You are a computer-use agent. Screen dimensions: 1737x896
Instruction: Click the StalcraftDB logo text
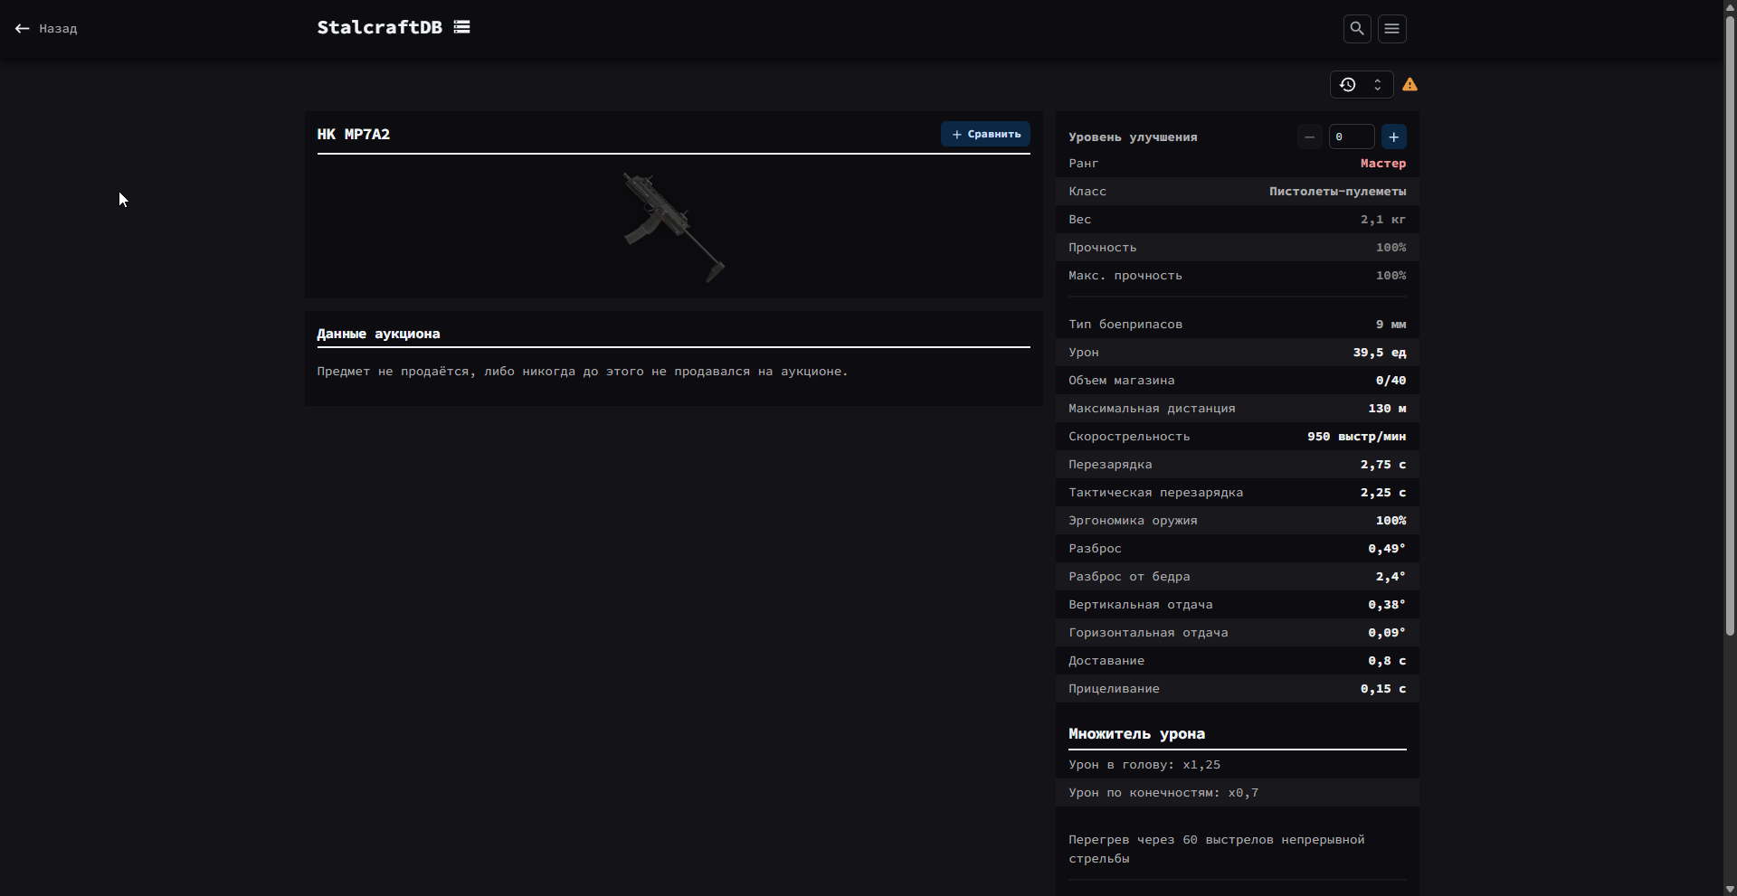click(x=379, y=27)
